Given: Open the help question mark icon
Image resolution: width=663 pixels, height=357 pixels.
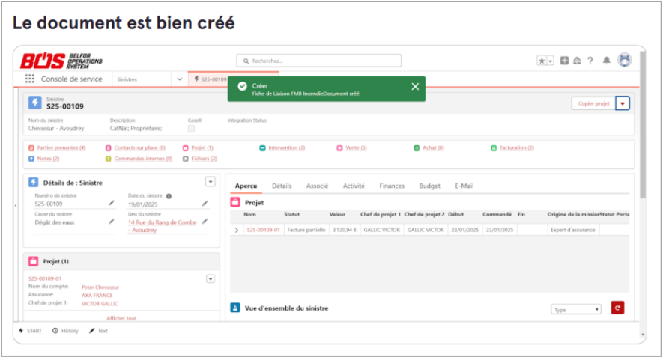Looking at the screenshot, I should tap(590, 61).
